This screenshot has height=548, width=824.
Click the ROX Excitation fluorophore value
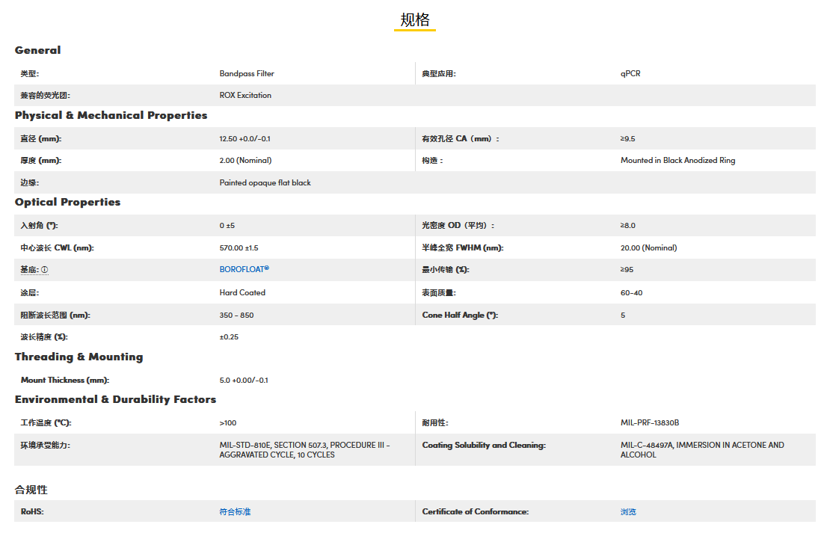245,96
